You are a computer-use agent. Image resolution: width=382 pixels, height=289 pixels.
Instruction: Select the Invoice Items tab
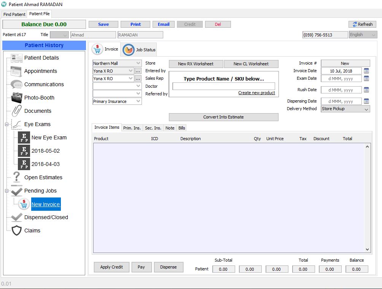click(107, 128)
